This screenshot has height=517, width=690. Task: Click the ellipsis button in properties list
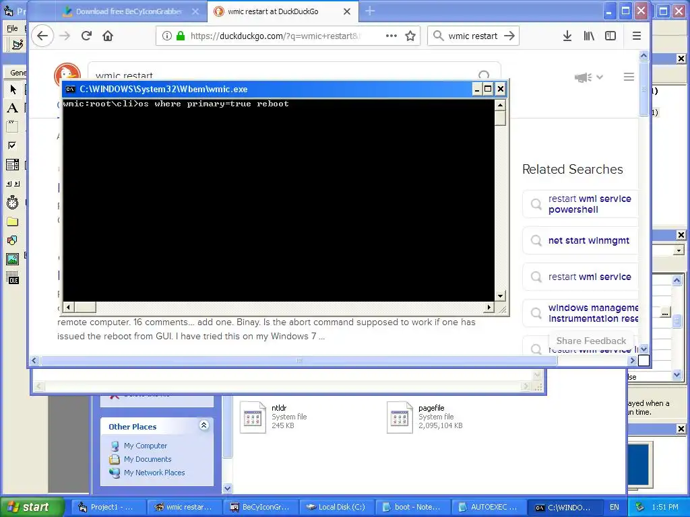tap(665, 312)
